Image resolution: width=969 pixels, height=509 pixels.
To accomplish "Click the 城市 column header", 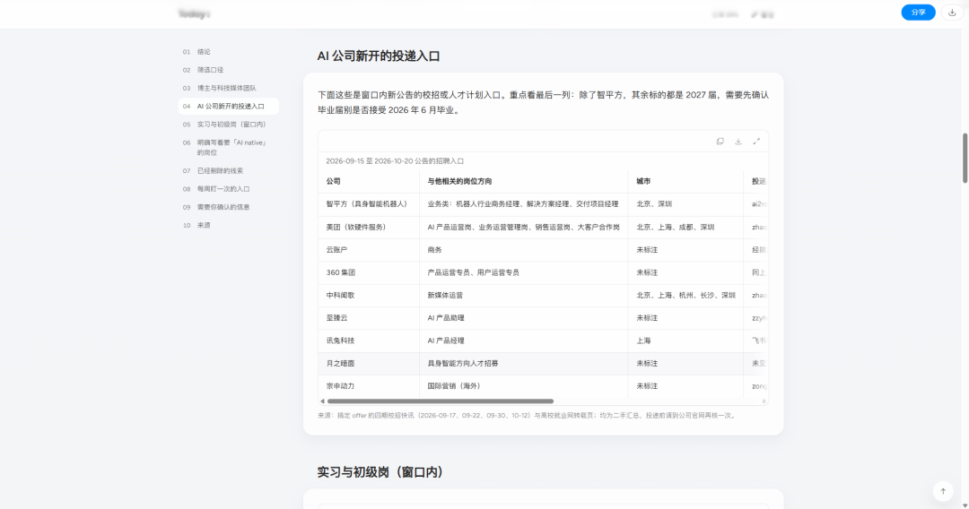I will click(686, 181).
